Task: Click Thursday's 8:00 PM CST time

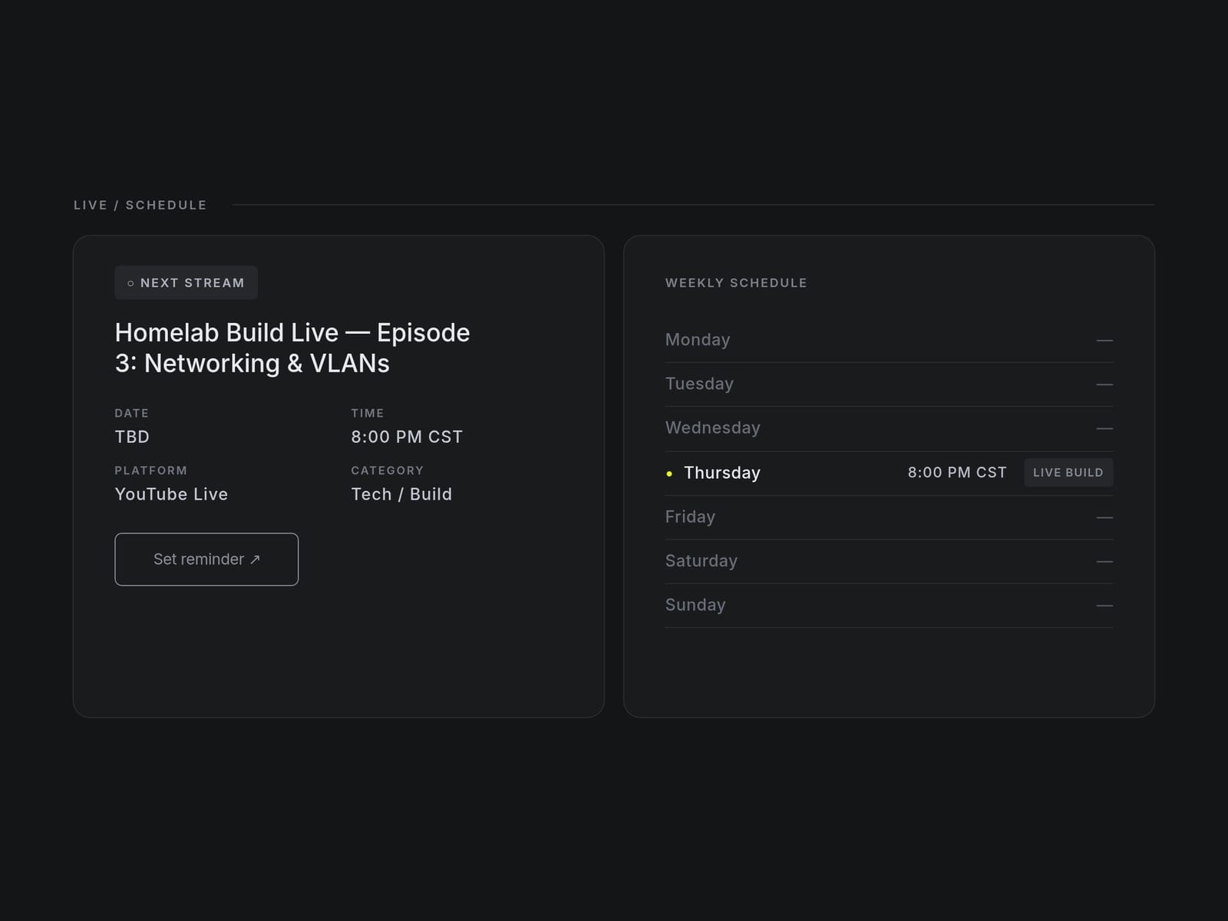Action: point(957,473)
